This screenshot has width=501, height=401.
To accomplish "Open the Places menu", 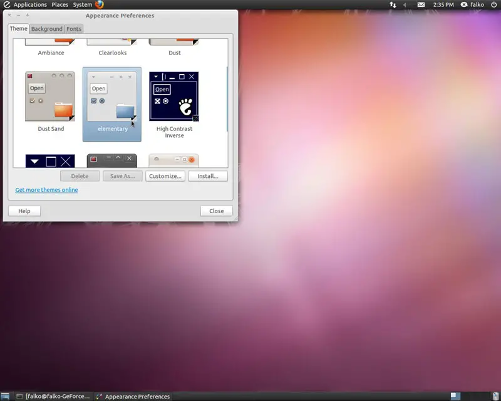I will [59, 5].
